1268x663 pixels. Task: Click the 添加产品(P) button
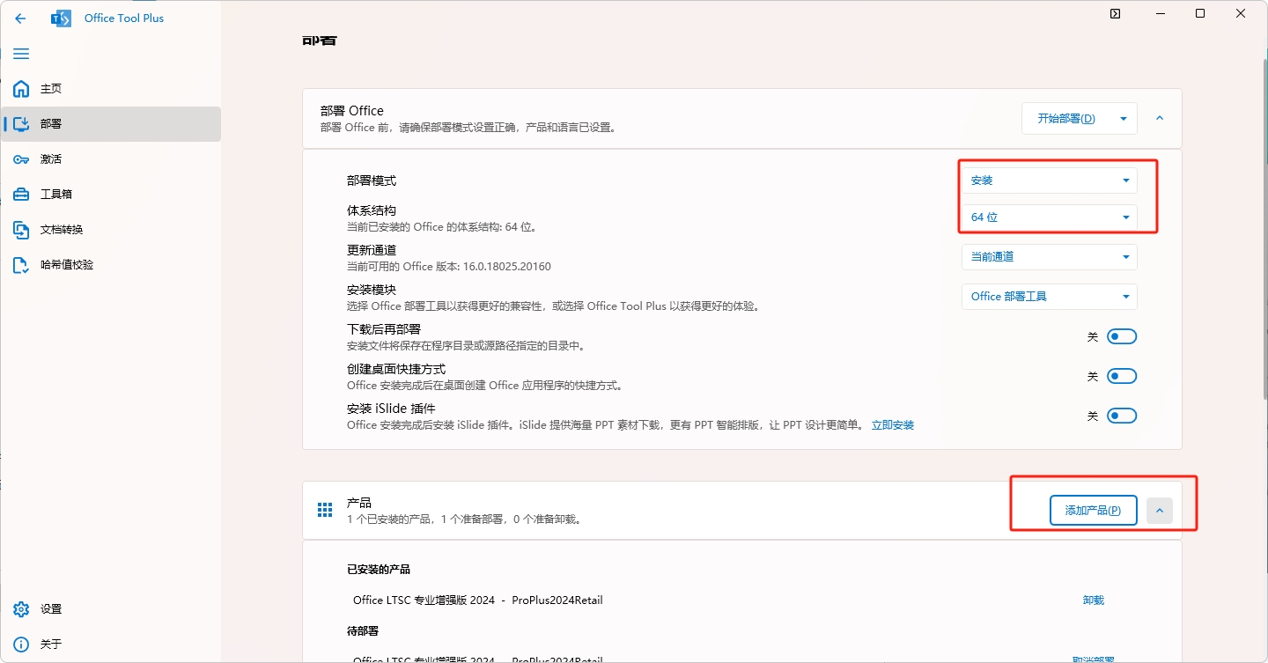[1093, 510]
